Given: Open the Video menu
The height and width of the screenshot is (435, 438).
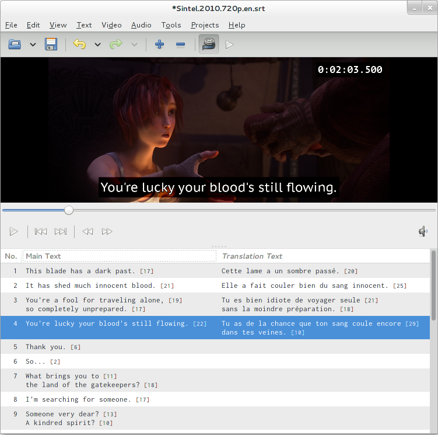Looking at the screenshot, I should [111, 25].
